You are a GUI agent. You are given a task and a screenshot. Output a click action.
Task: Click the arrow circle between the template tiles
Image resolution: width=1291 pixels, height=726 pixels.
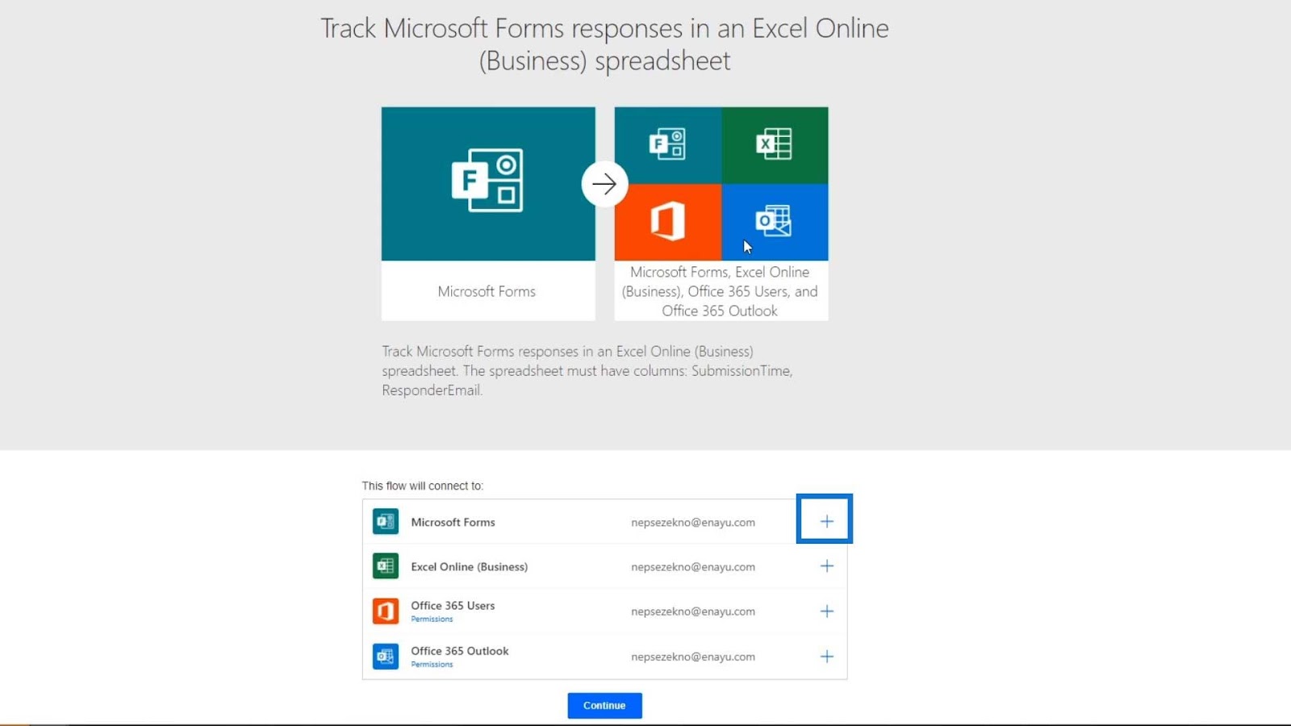pos(604,184)
